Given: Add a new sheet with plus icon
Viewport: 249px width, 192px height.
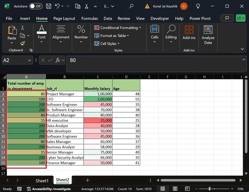Looking at the screenshot, I should (87, 180).
